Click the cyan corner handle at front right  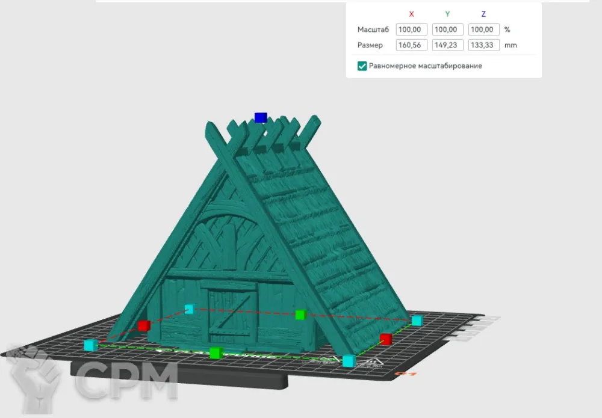pyautogui.click(x=348, y=361)
